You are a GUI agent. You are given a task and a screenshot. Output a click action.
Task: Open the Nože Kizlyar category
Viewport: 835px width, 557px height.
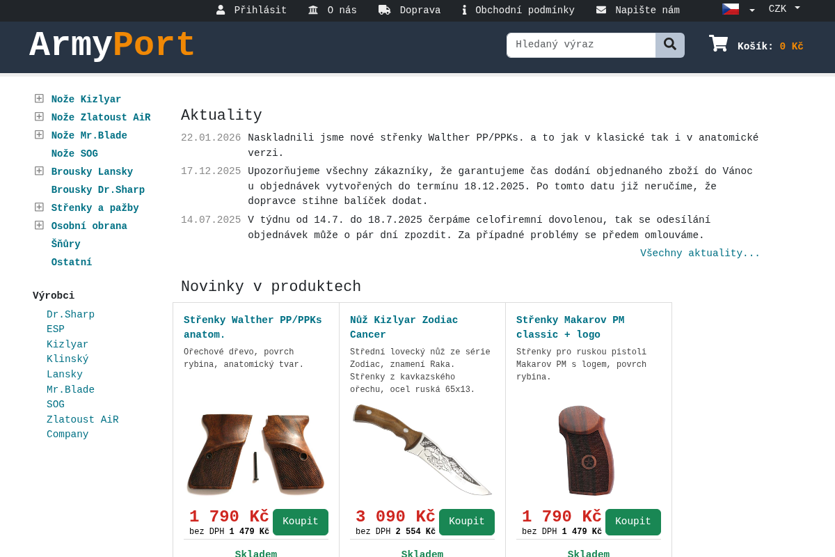click(x=86, y=100)
